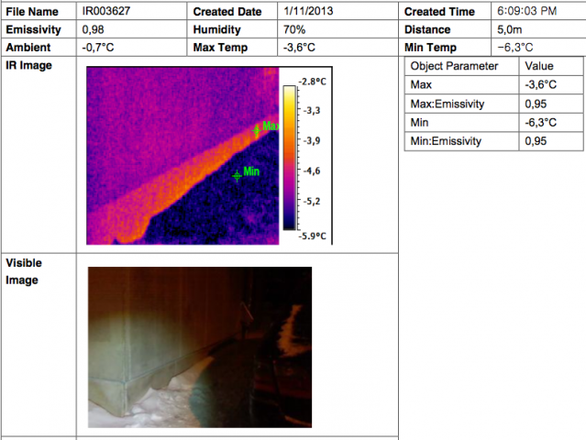Click the Max:Emissivity row label

coord(448,104)
